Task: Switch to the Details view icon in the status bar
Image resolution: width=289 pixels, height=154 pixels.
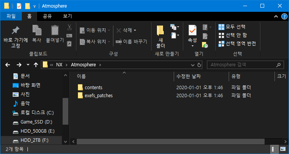Action: (275, 149)
